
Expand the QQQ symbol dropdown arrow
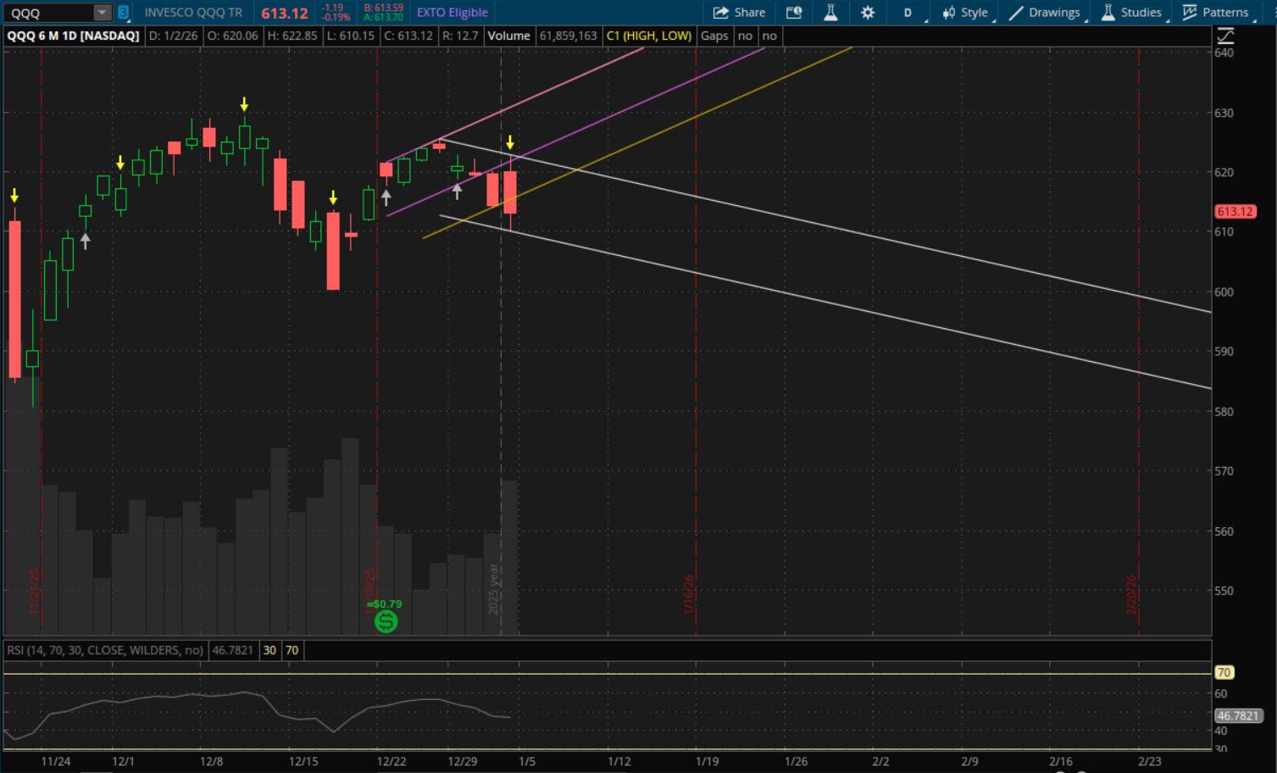click(102, 13)
